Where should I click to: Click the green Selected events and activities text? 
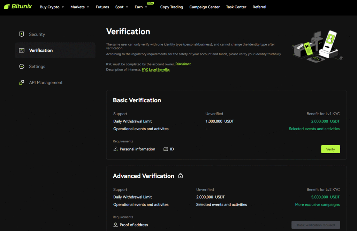click(x=314, y=129)
